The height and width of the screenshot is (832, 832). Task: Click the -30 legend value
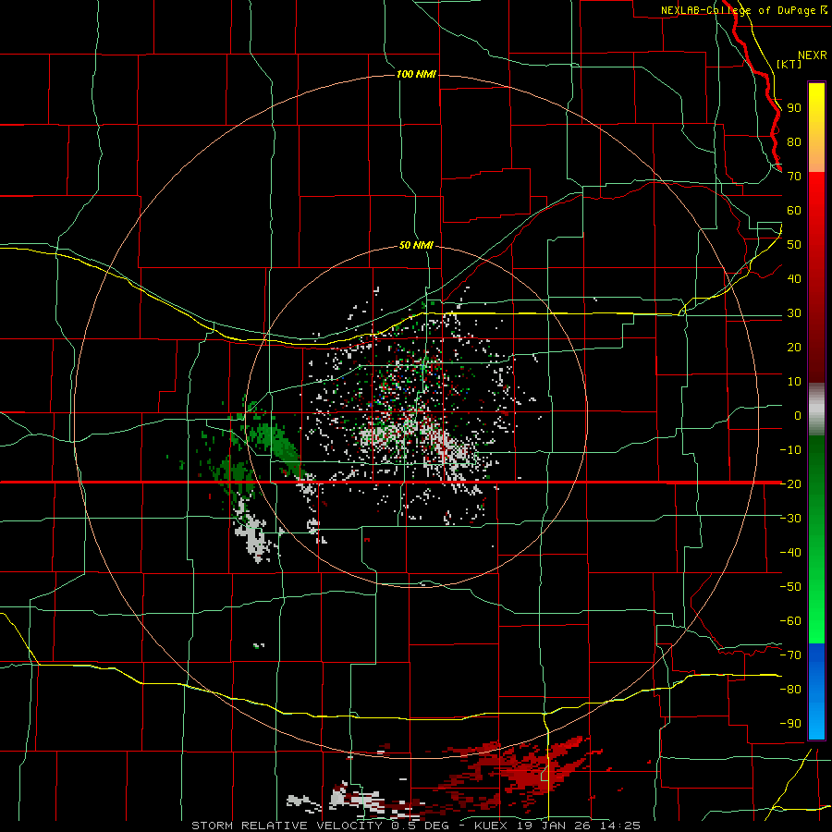coord(790,519)
